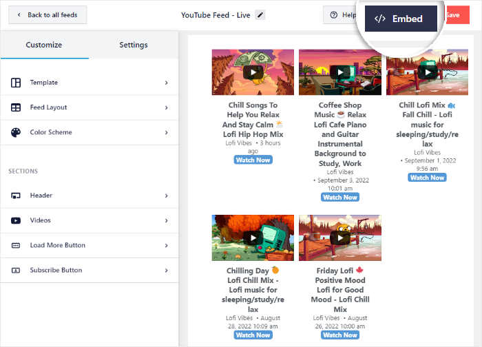Click the red Save button
The width and height of the screenshot is (482, 347).
point(457,14)
